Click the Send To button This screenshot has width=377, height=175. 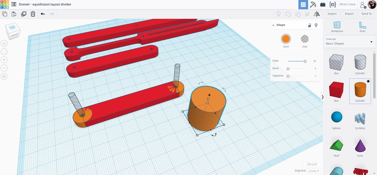pyautogui.click(x=366, y=14)
